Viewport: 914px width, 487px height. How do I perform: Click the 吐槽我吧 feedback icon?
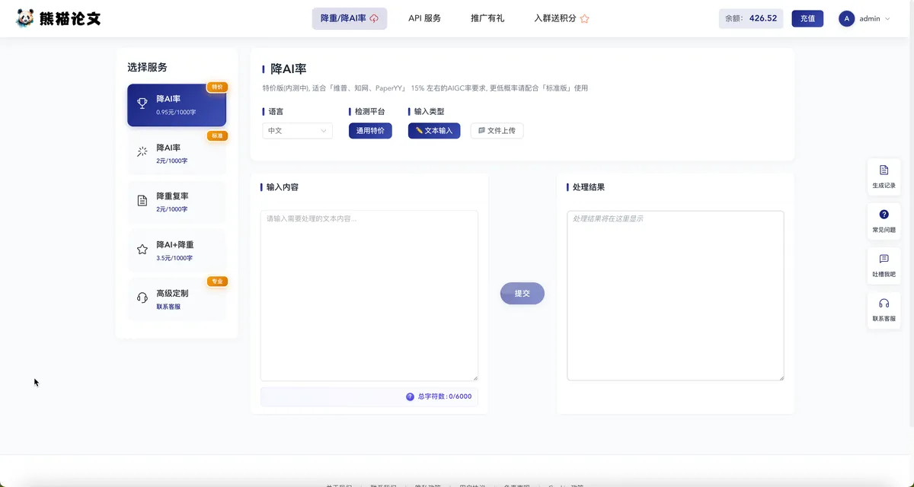pos(884,259)
